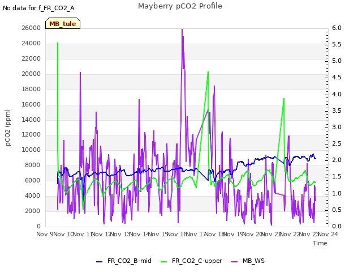The height and width of the screenshot is (272, 362).
Task: Click the 1.0 tick on right axis
Action: [337, 193]
